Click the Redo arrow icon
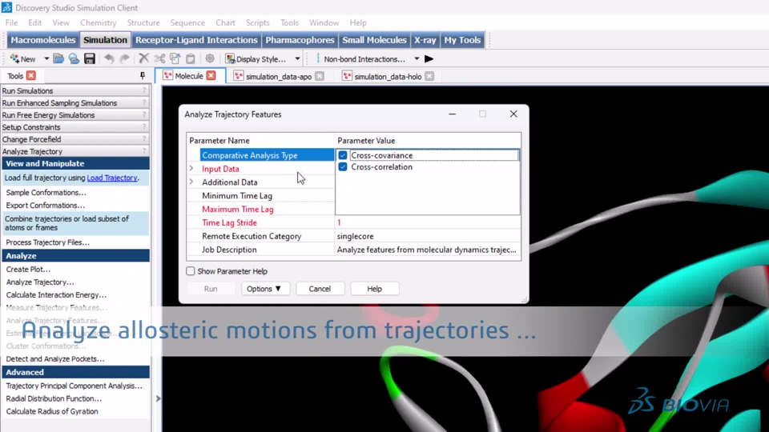 pyautogui.click(x=125, y=58)
